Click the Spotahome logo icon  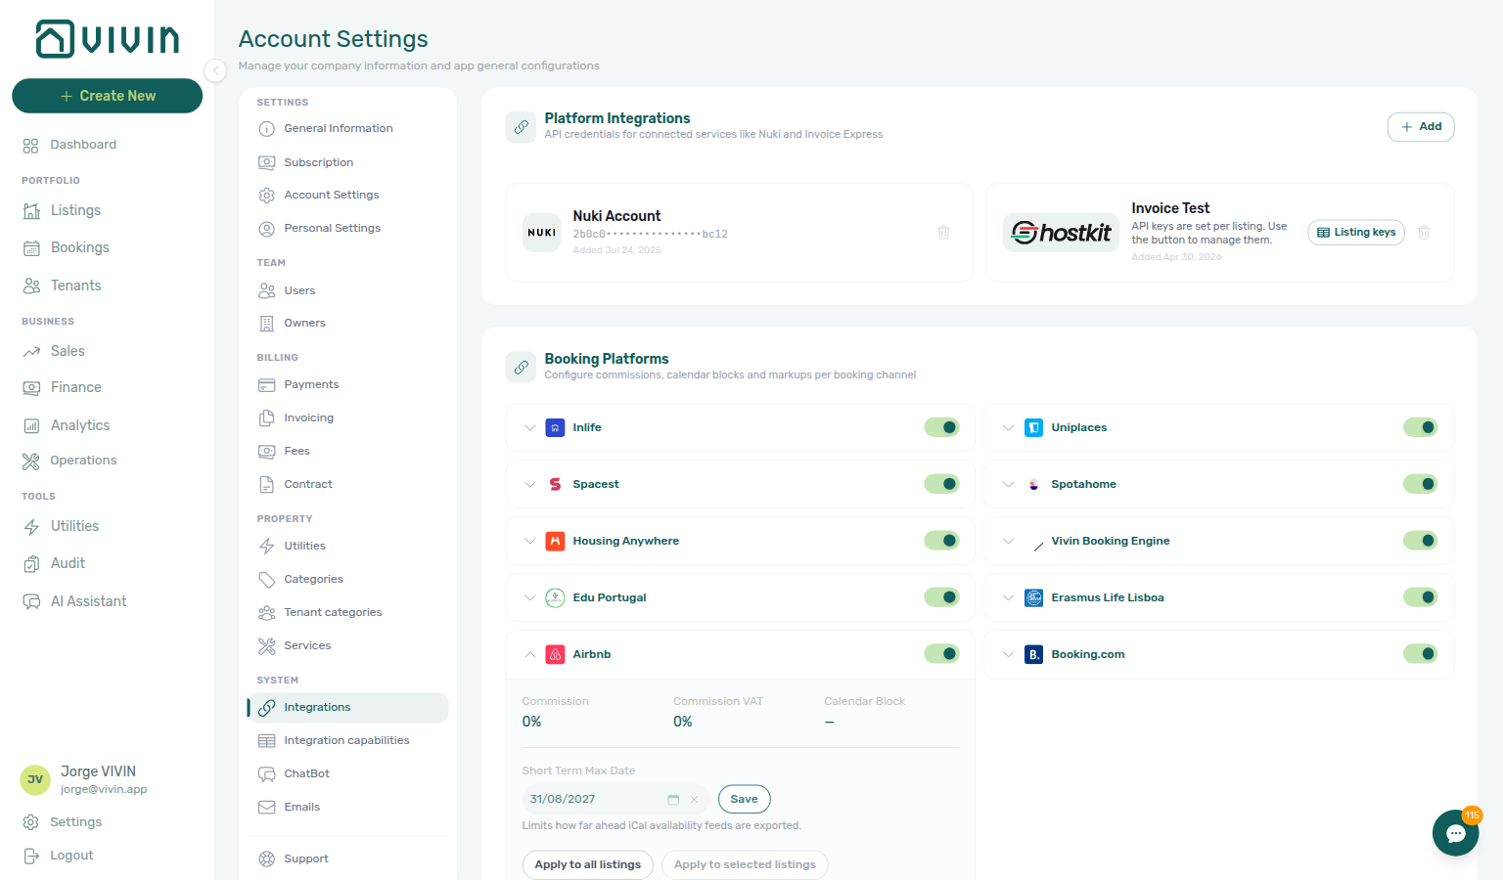click(1033, 484)
